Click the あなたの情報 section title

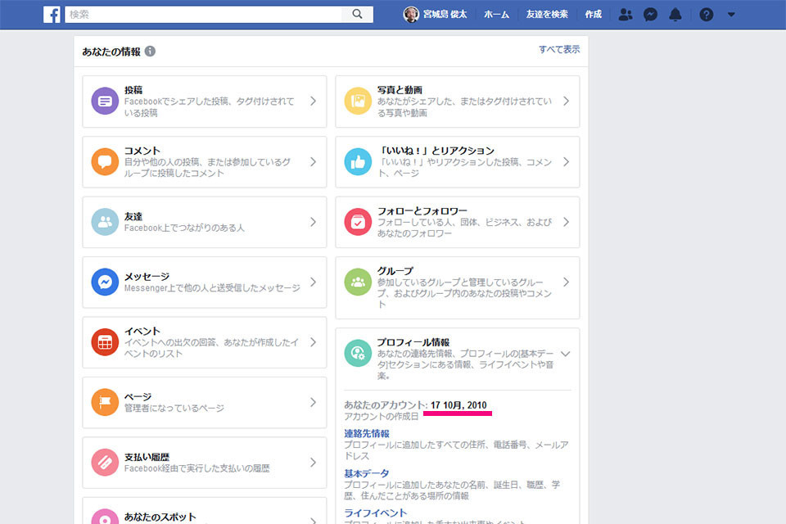pyautogui.click(x=111, y=52)
